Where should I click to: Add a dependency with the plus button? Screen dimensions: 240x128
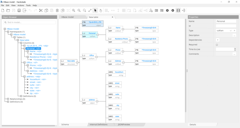pos(217,40)
